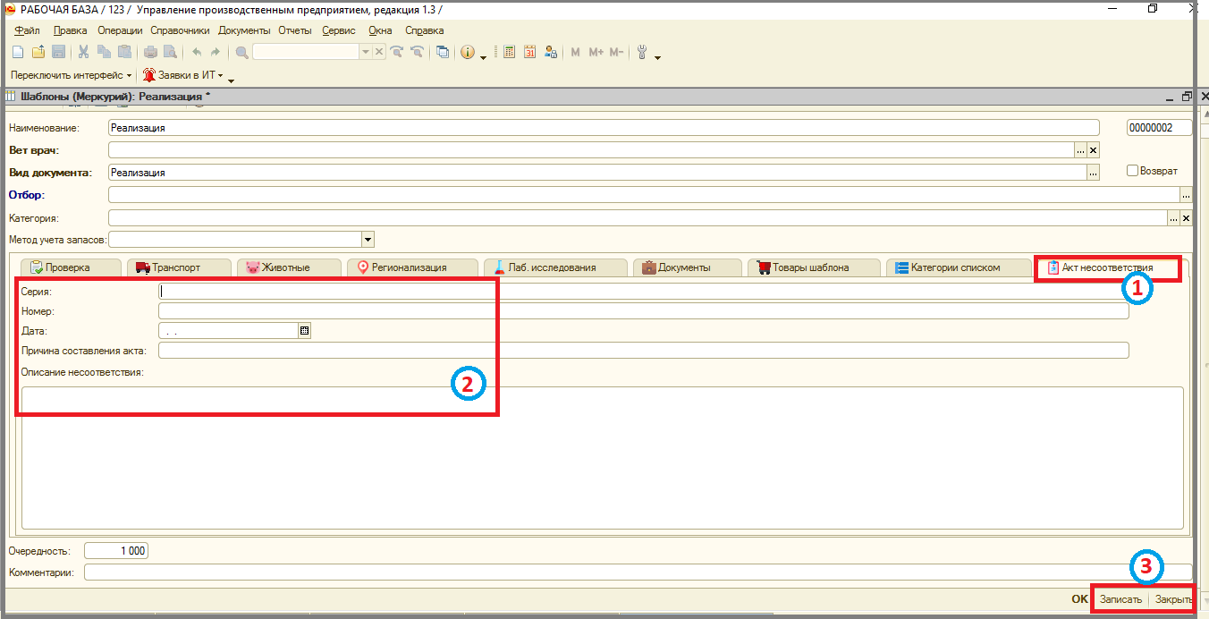
Task: Click the Undo arrow icon
Action: 196,52
